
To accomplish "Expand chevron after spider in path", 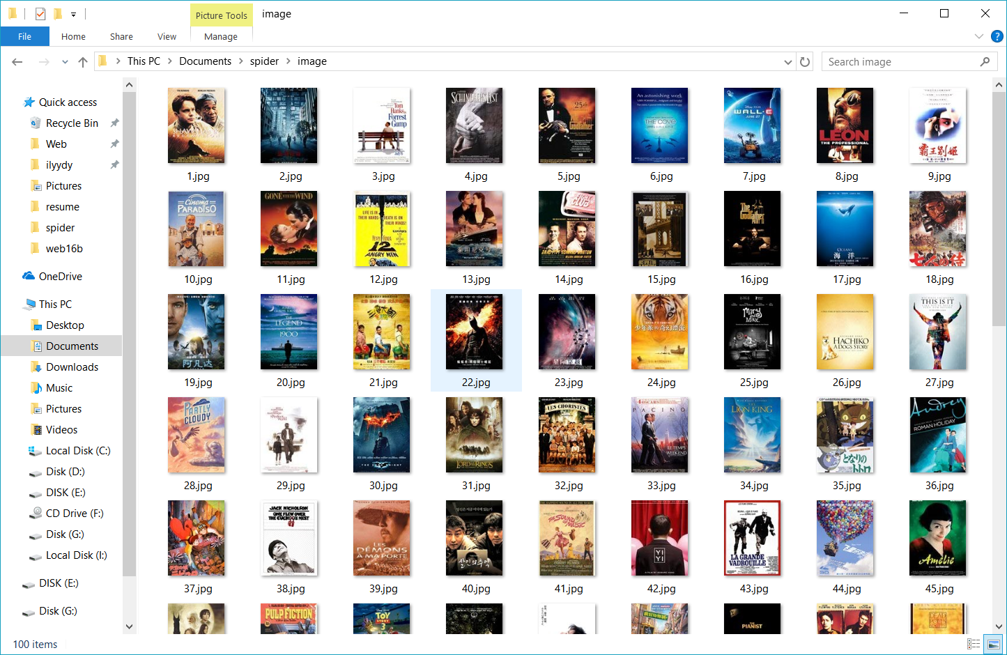I will (289, 61).
